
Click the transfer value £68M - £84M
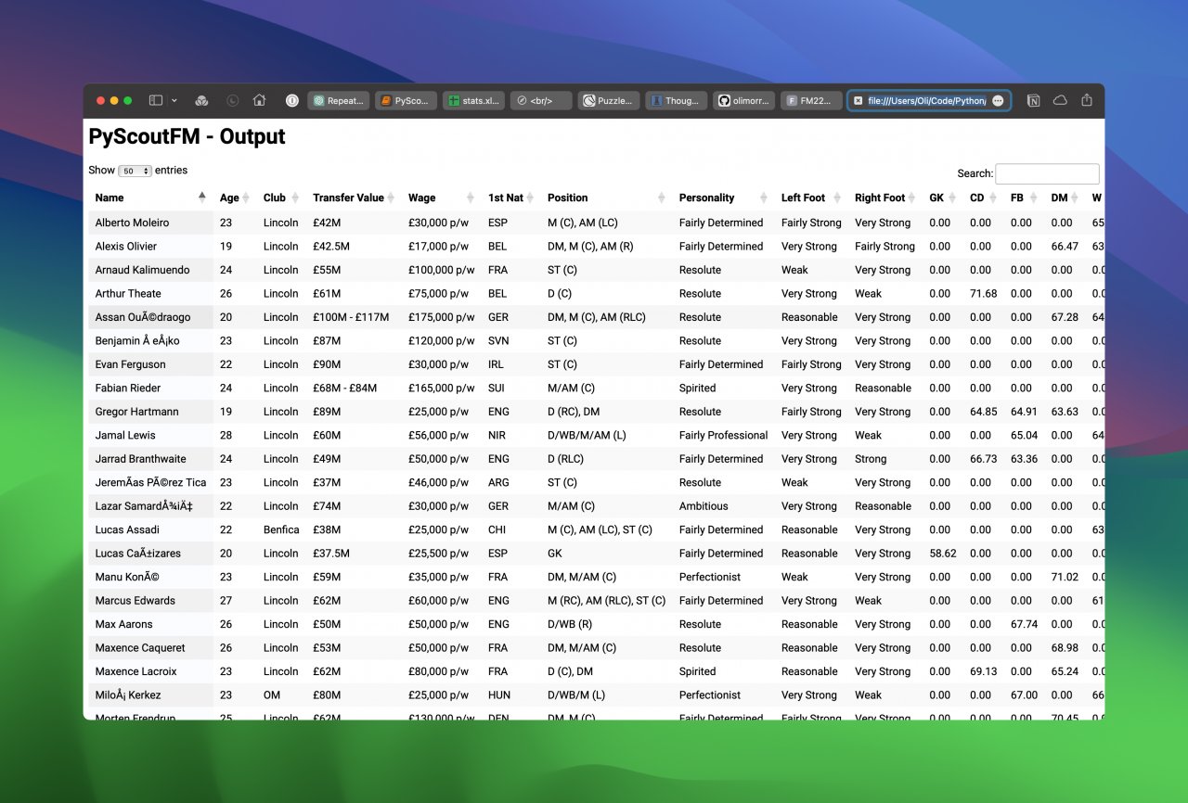coord(345,388)
